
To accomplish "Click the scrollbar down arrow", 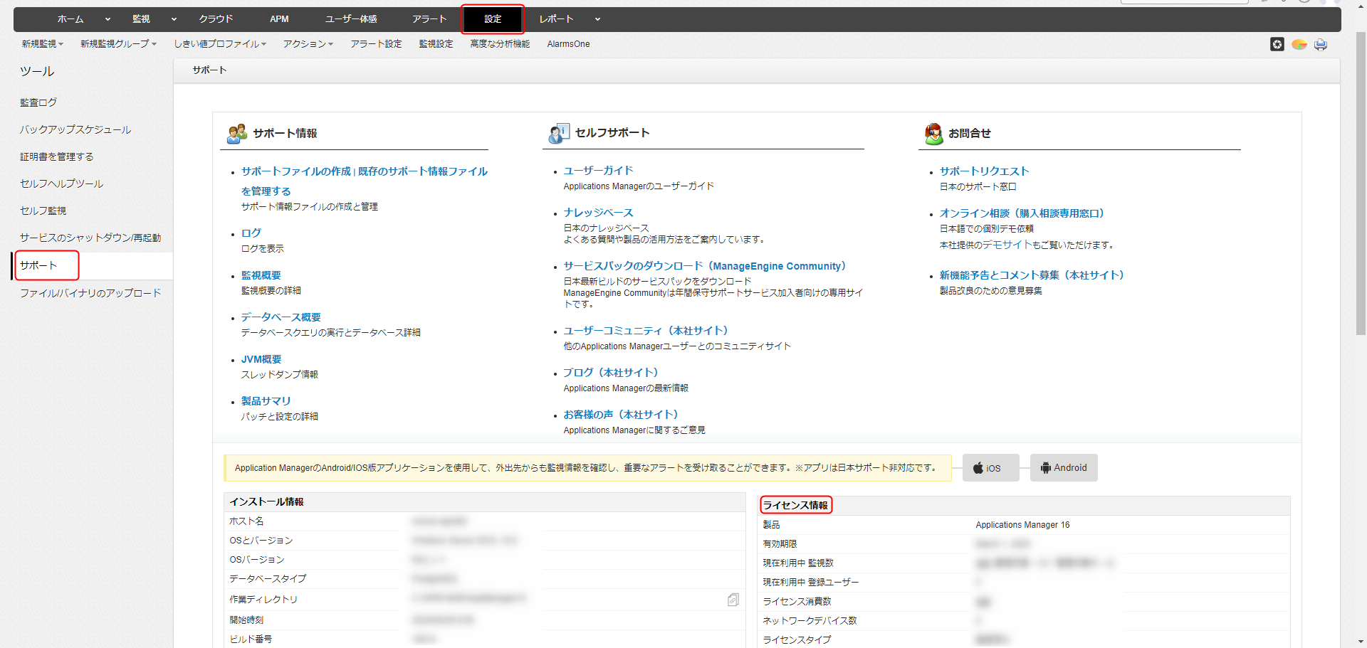I will point(1360,642).
